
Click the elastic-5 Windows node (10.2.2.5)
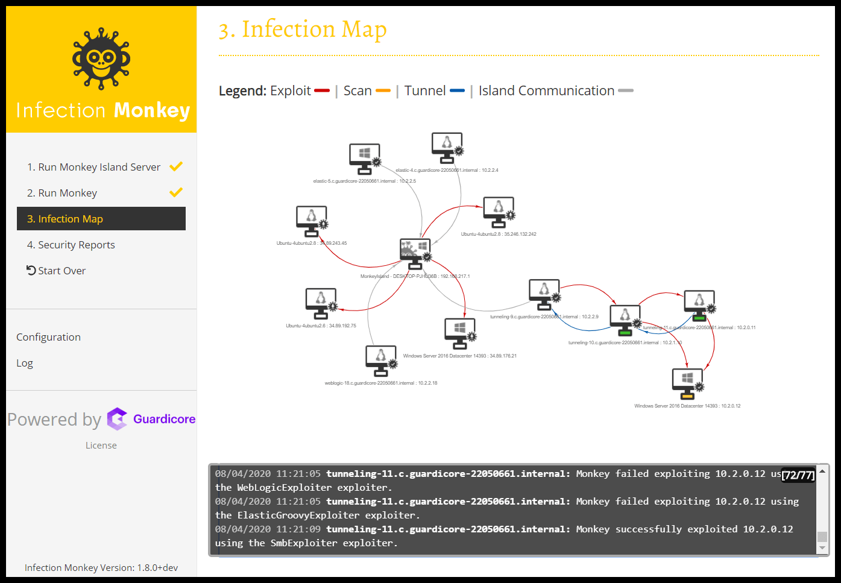365,159
